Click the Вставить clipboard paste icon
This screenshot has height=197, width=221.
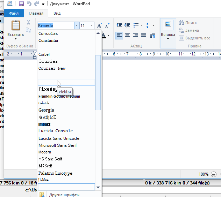click(16, 25)
